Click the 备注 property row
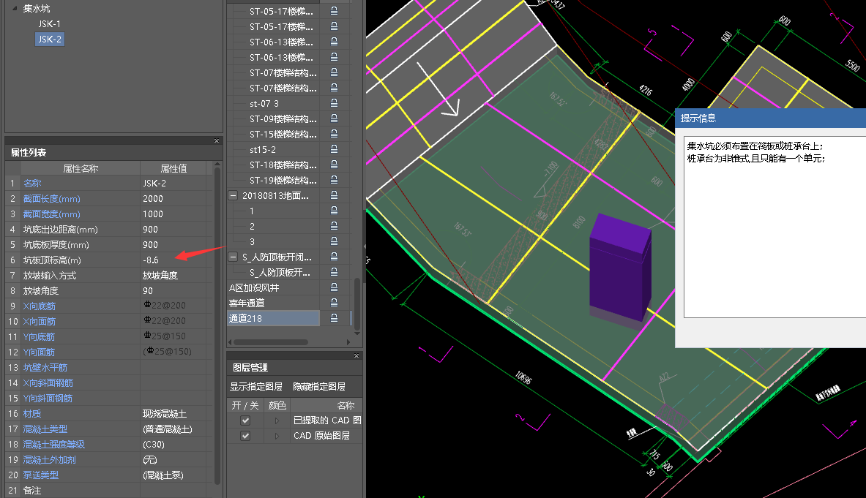This screenshot has width=866, height=498. click(108, 490)
